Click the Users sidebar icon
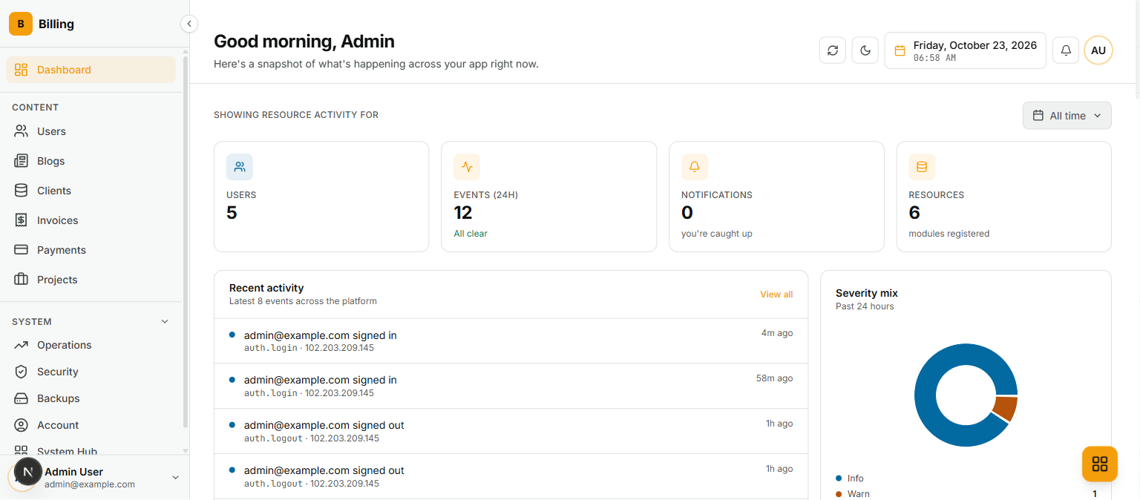The image size is (1140, 500). click(x=22, y=131)
